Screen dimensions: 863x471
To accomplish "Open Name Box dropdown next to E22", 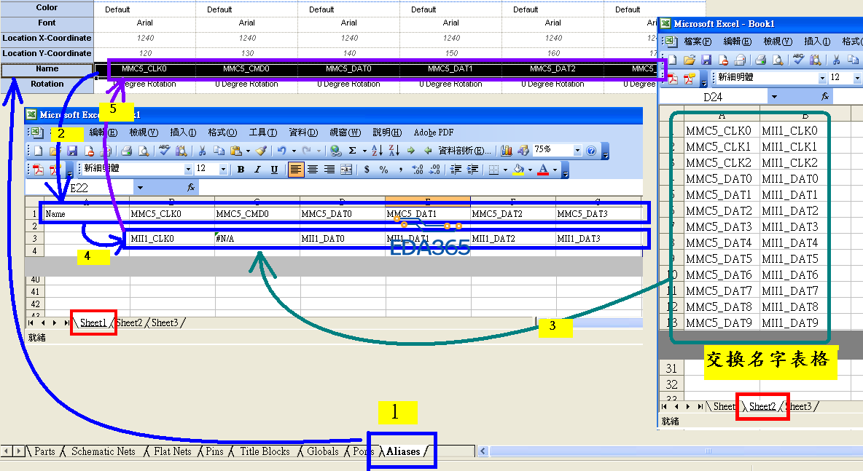I will click(x=140, y=188).
